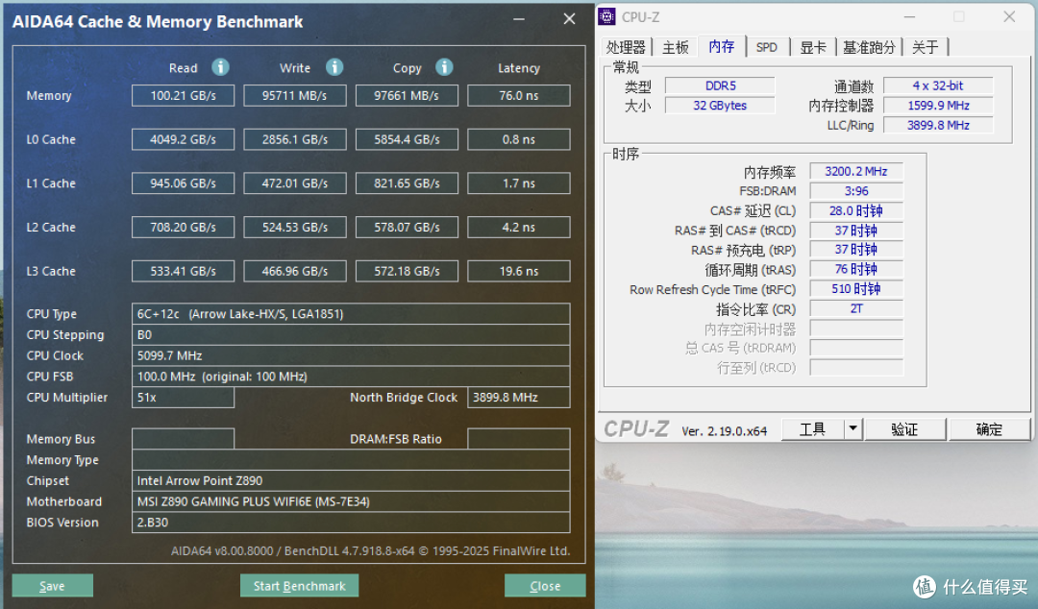Viewport: 1038px width, 609px height.
Task: Close the CPU-Z window
Action: 1009,16
